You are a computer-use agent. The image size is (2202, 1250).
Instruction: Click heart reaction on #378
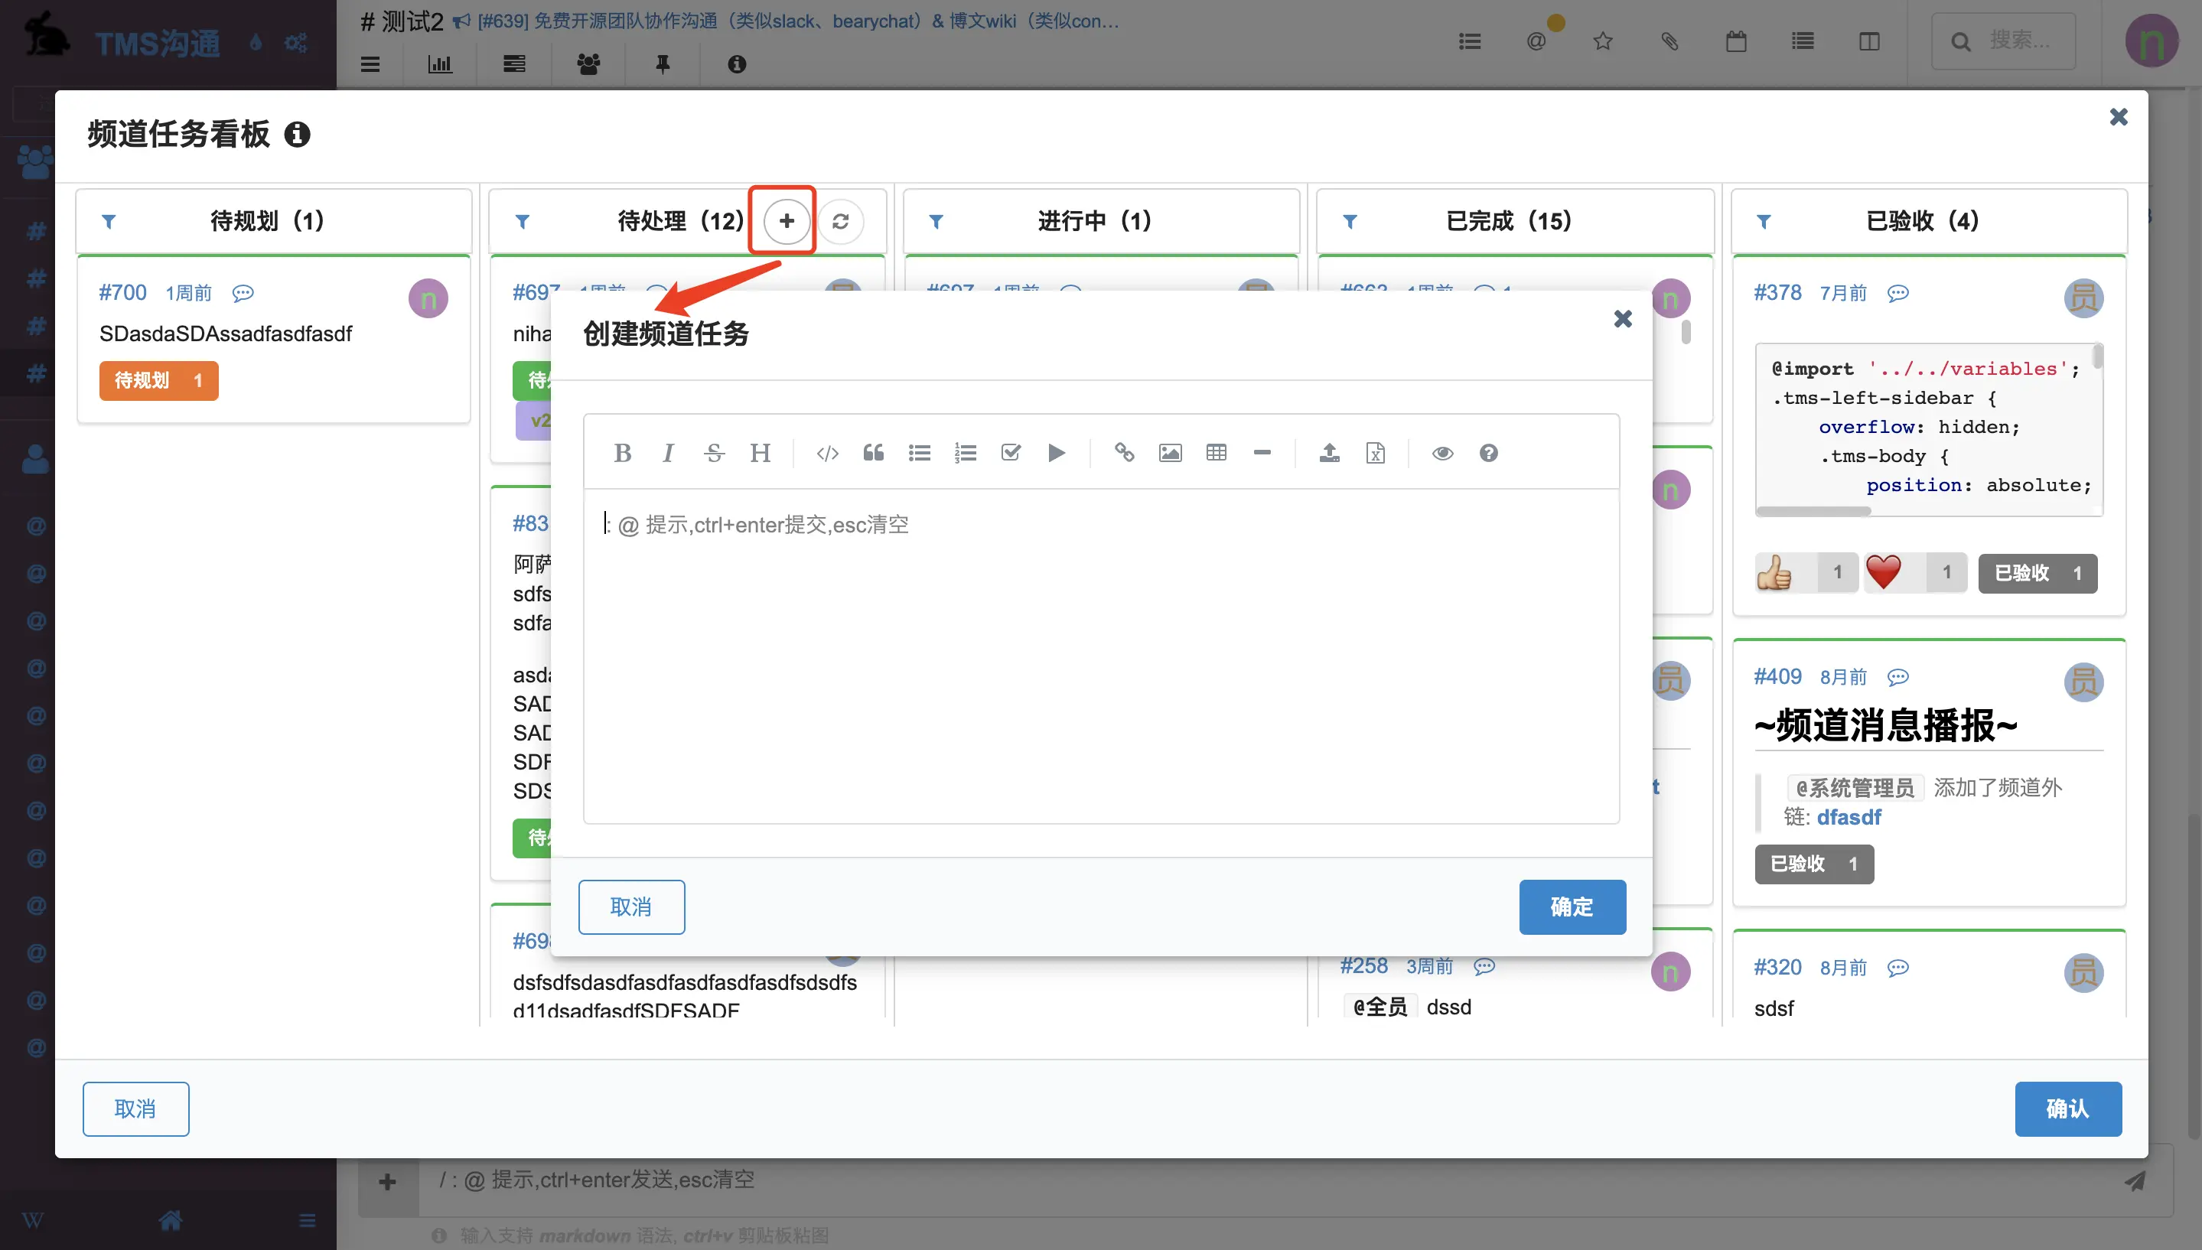[x=1915, y=573]
